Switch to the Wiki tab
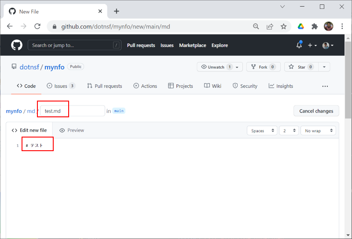The height and width of the screenshot is (239, 352). [x=213, y=86]
